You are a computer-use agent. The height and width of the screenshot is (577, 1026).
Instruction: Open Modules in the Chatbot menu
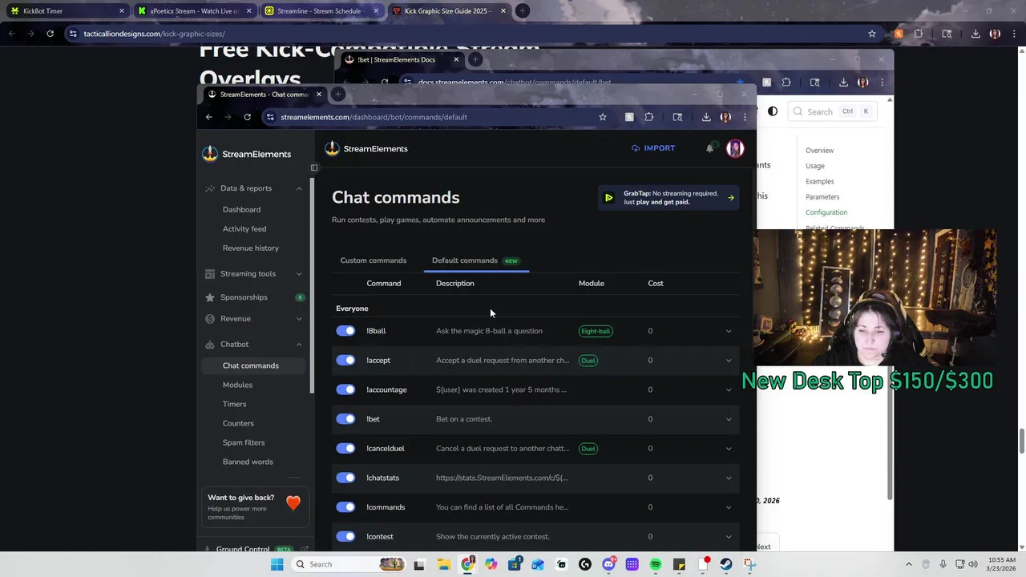point(237,385)
